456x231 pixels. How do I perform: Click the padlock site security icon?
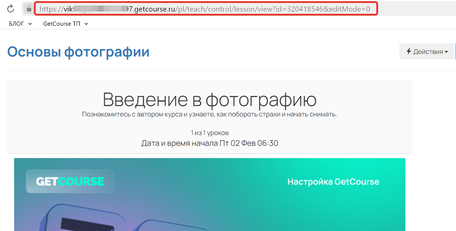click(29, 9)
